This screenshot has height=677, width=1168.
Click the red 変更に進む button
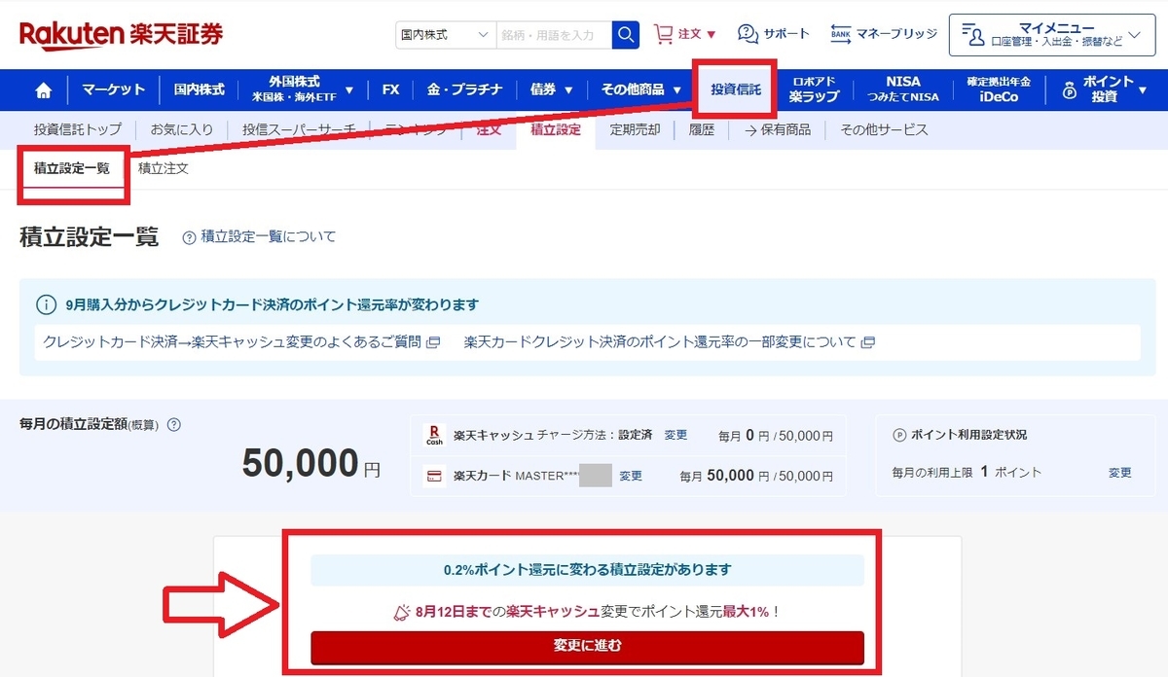587,646
